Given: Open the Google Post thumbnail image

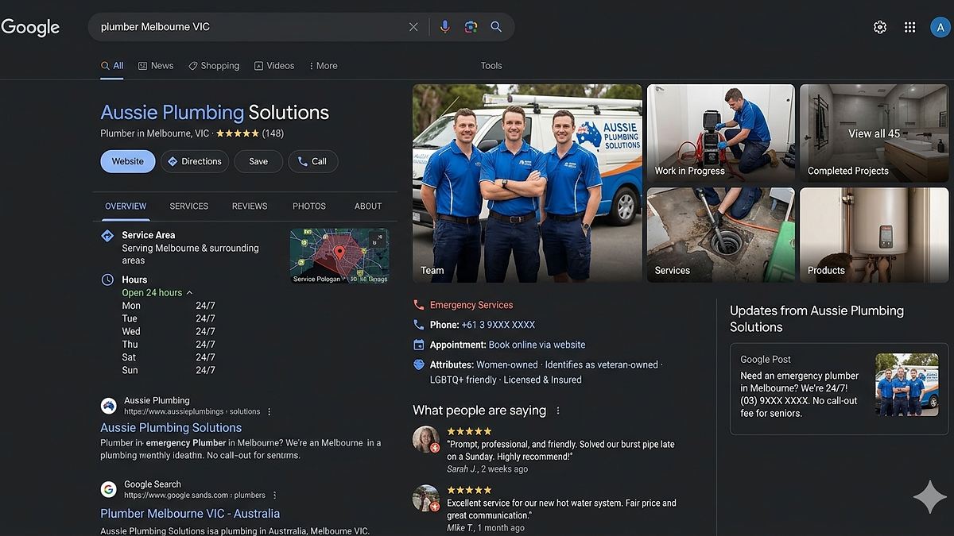Looking at the screenshot, I should coord(907,385).
